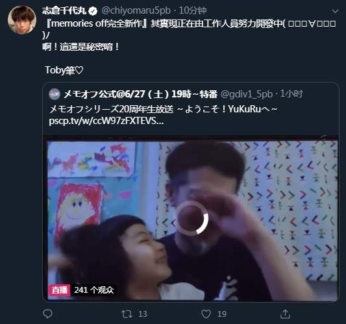346x324 pixels.
Task: Open the pscp.tv broadcast link
Action: click(106, 121)
